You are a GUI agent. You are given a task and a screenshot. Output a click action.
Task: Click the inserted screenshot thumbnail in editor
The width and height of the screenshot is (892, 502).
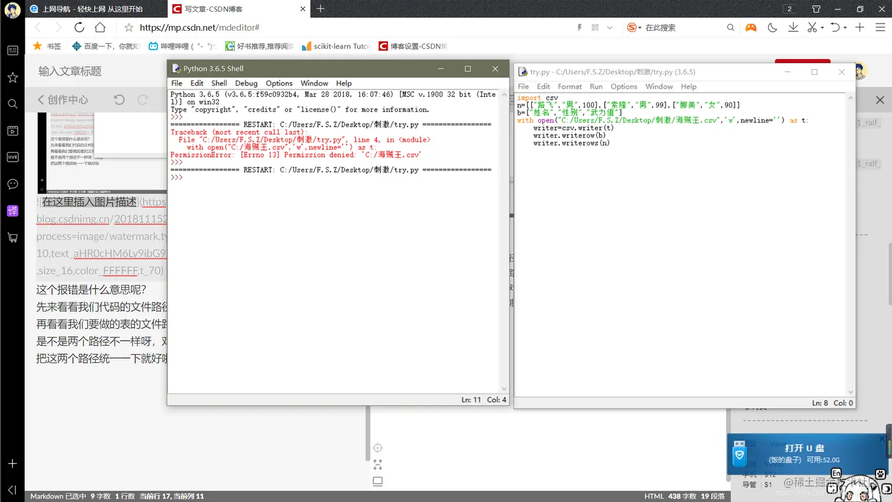coord(101,152)
